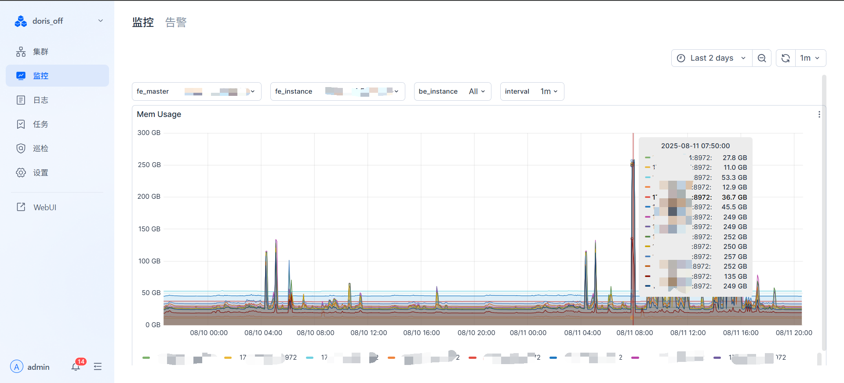Click the 135 GB tooltip value
The height and width of the screenshot is (383, 844).
click(x=735, y=277)
